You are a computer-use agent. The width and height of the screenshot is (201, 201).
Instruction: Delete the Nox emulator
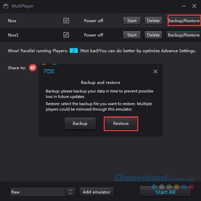coord(153,20)
